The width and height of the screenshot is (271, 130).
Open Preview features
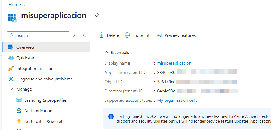click(x=176, y=35)
